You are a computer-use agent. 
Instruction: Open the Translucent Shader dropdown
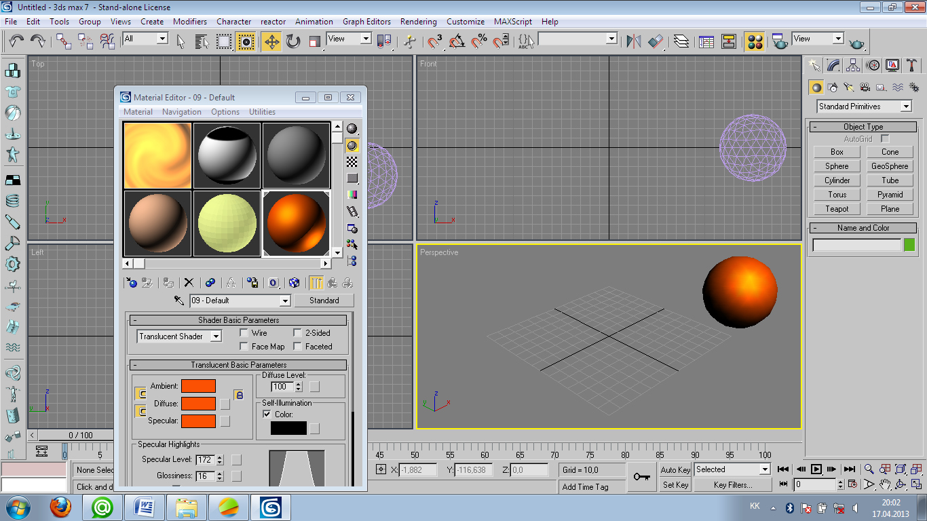click(x=215, y=336)
